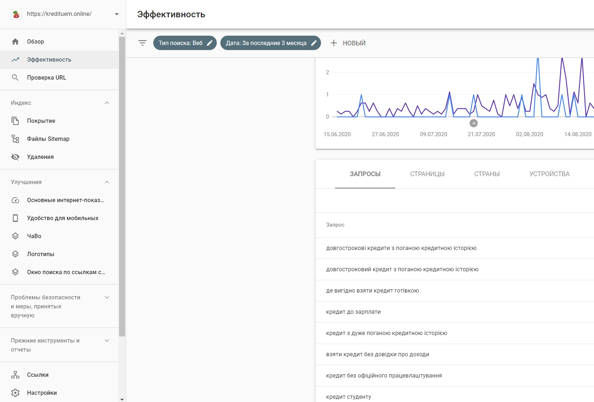Screen dimensions: 594x402
Task: Open the Удаления crossed-eye icon
Action: (x=15, y=157)
